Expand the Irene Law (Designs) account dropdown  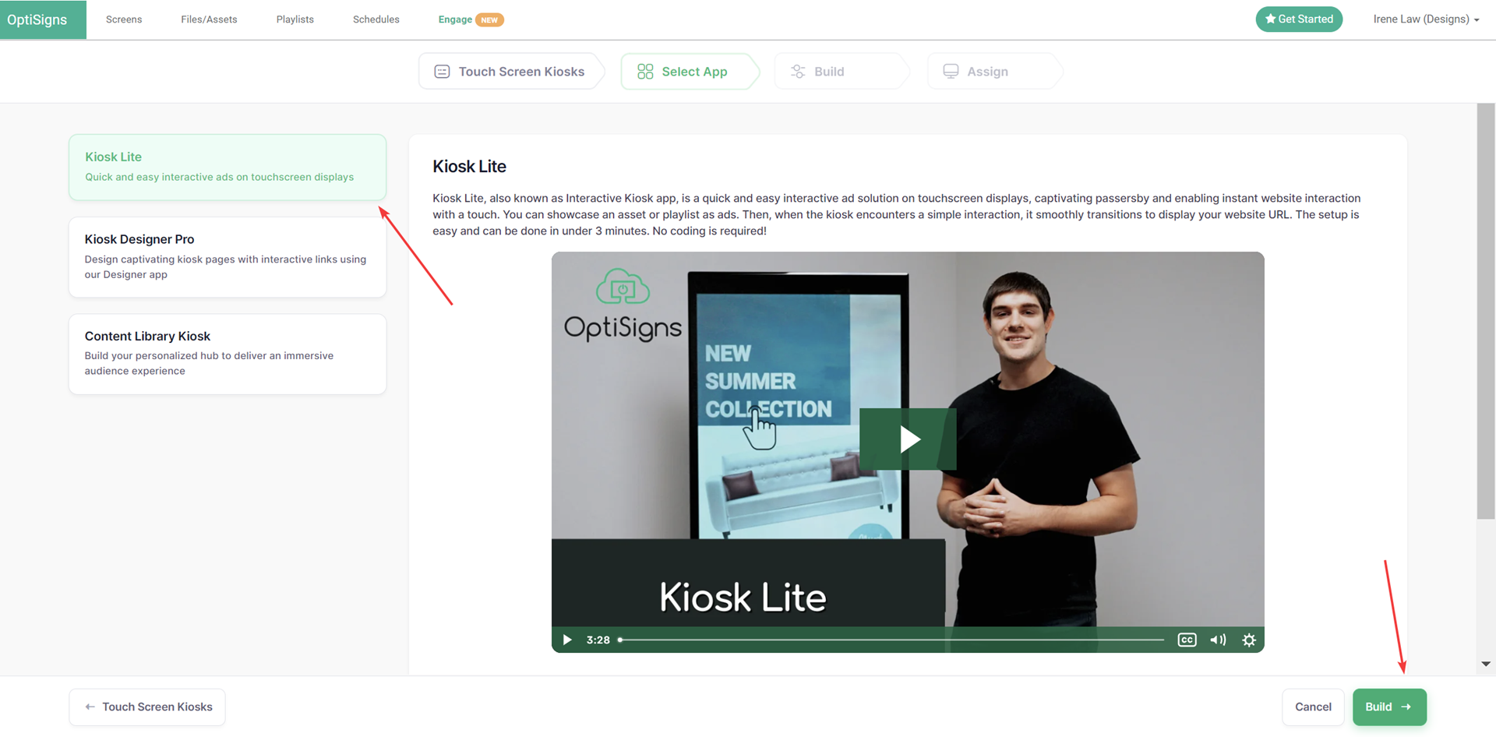pyautogui.click(x=1426, y=19)
